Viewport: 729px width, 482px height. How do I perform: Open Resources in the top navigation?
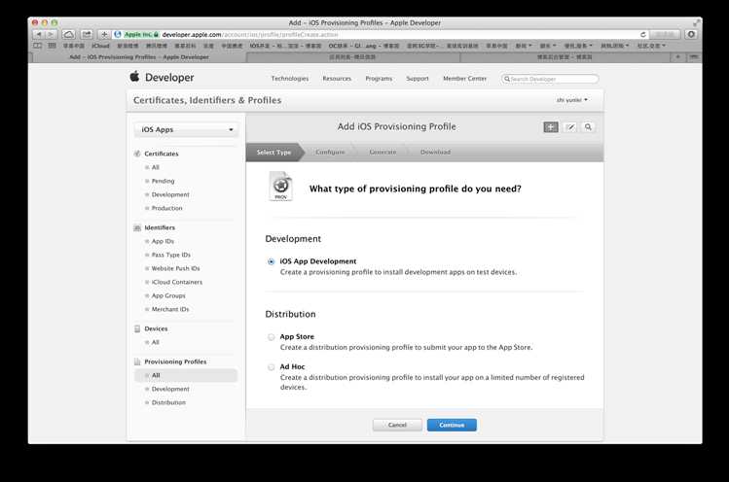337,79
